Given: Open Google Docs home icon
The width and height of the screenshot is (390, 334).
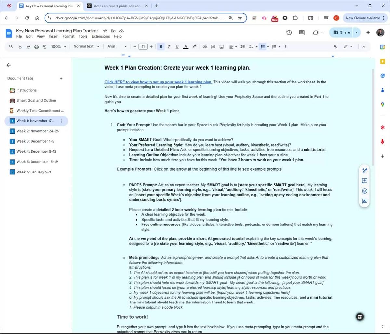Looking at the screenshot, I should (9, 33).
